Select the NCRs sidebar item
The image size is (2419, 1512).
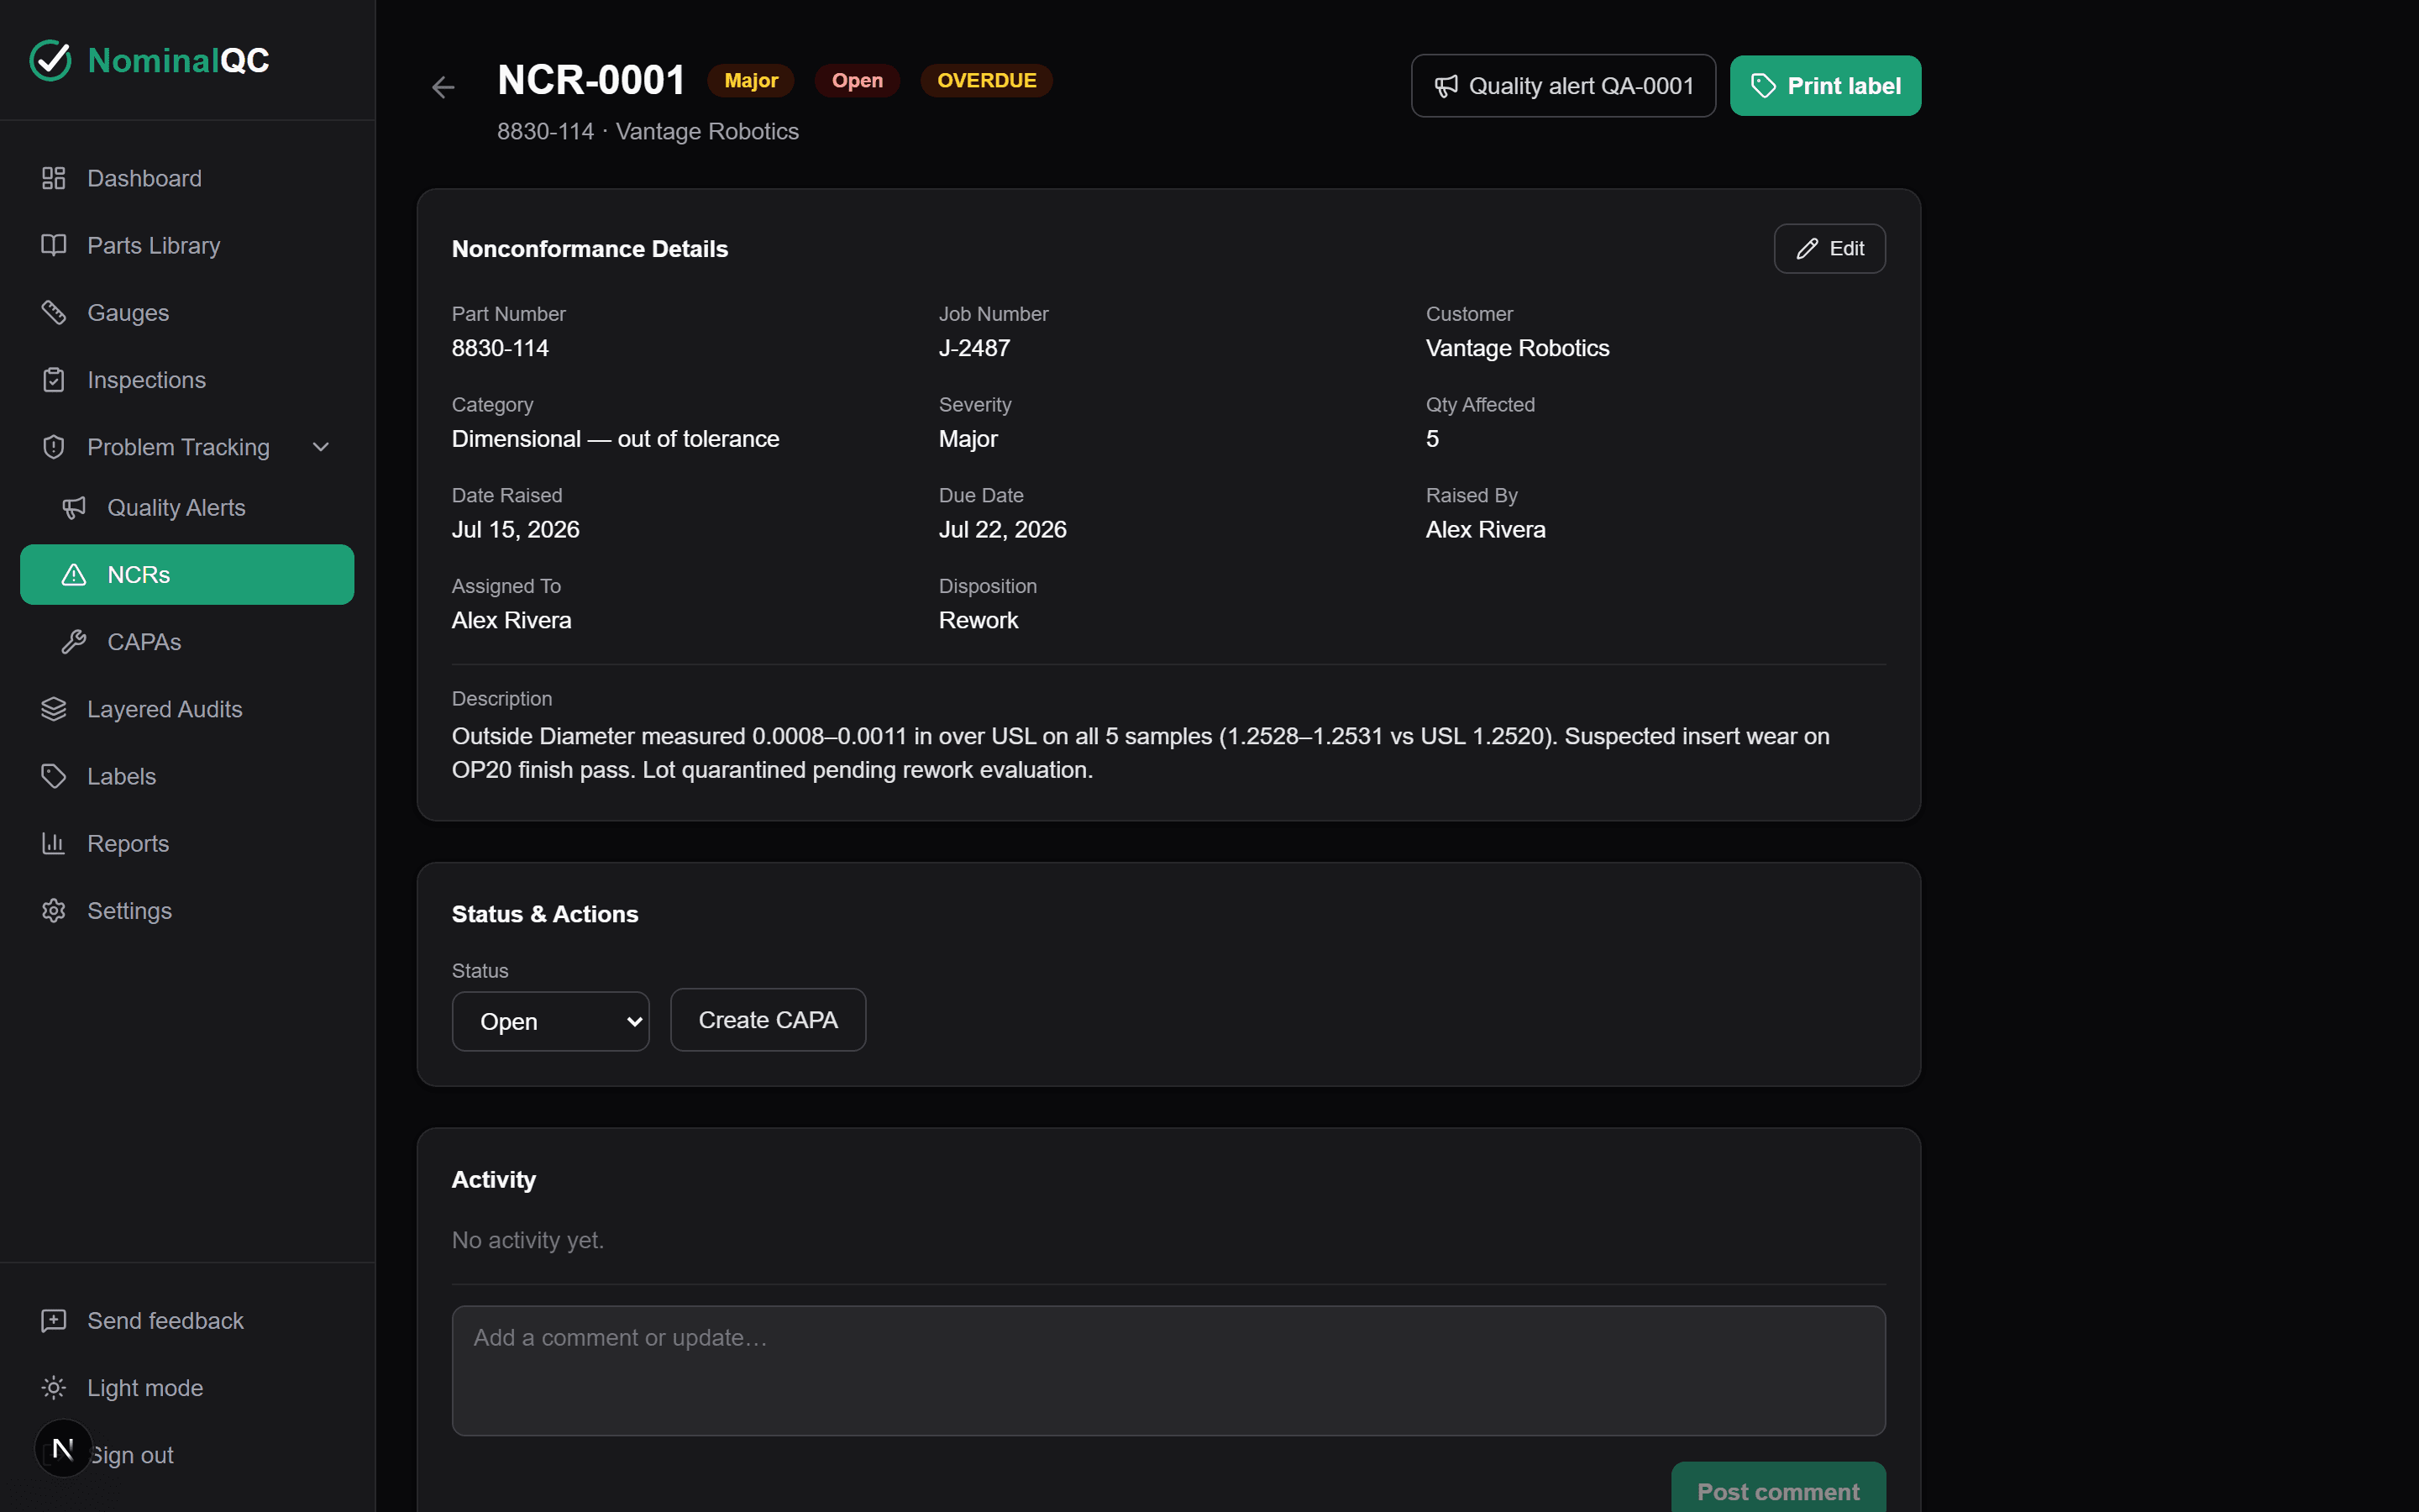pyautogui.click(x=187, y=575)
